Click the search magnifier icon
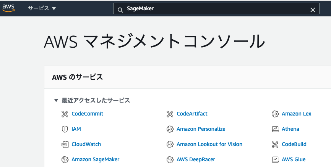The image size is (331, 167). (120, 10)
